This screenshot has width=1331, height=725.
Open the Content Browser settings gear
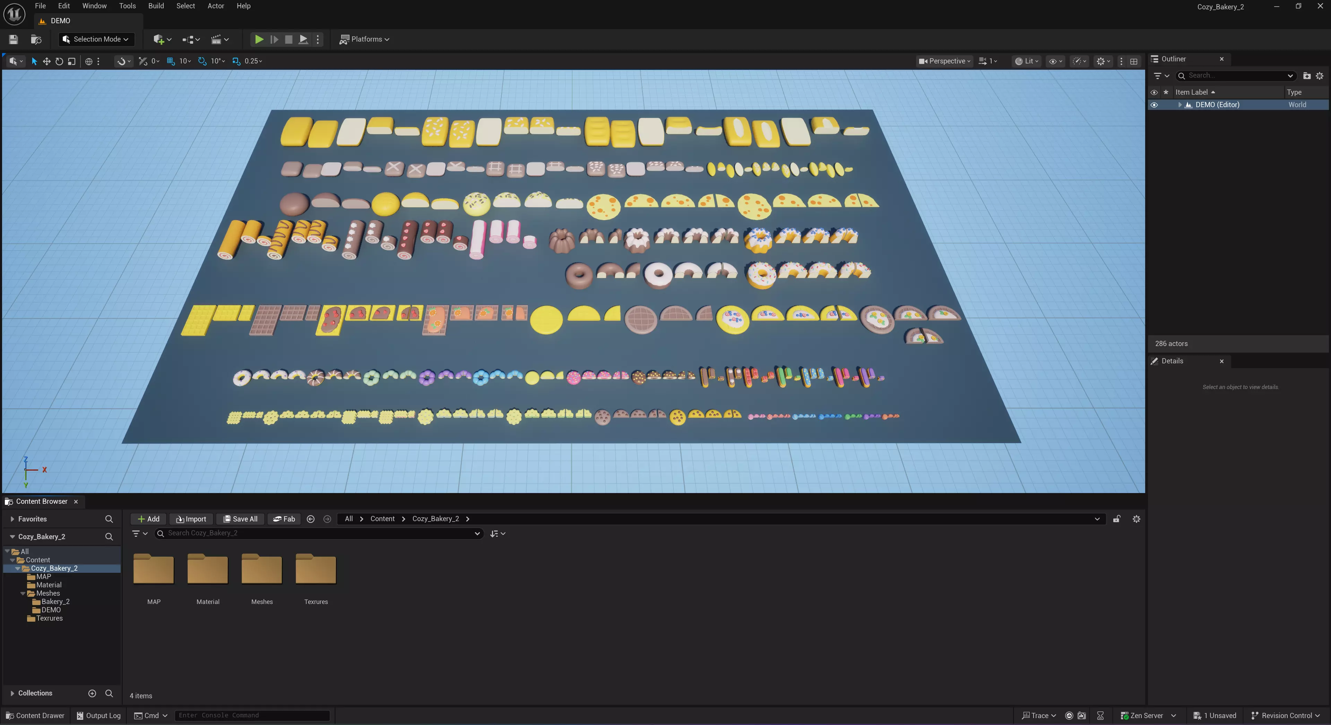[1136, 519]
